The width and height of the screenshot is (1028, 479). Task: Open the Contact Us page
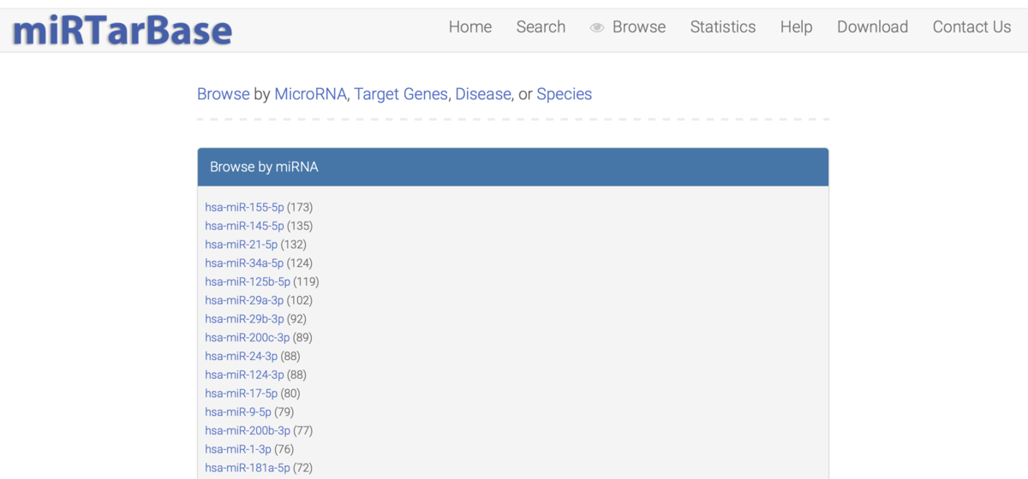[x=971, y=27]
